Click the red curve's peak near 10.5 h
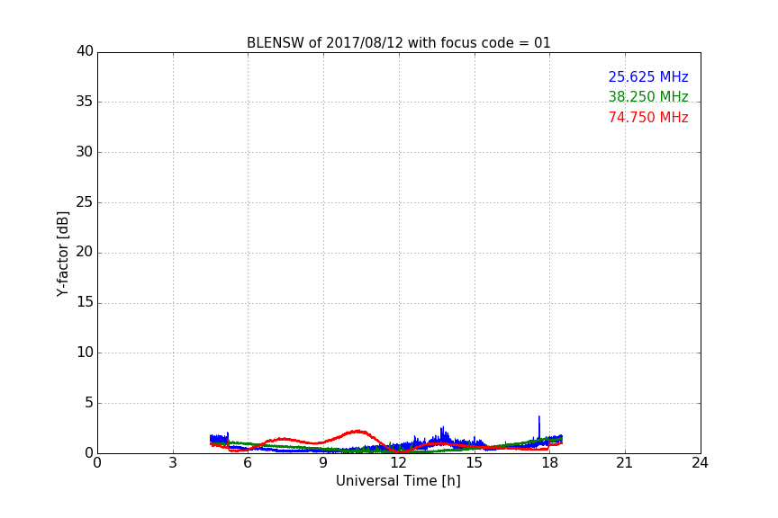The width and height of the screenshot is (778, 518). (x=357, y=432)
